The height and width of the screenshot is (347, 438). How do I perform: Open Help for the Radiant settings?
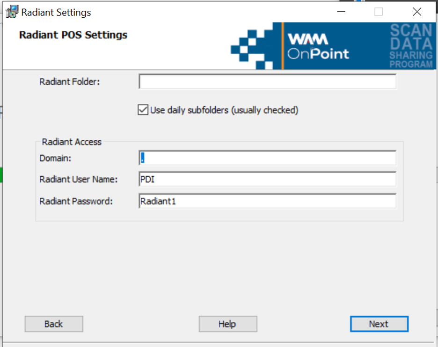coord(227,324)
